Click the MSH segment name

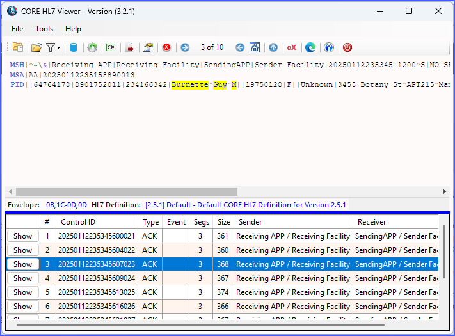tap(17, 65)
